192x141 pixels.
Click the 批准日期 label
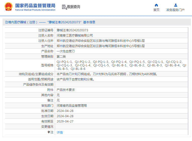pyautogui.click(x=47, y=111)
